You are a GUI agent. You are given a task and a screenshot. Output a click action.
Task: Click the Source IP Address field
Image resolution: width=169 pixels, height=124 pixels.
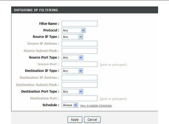[80, 44]
